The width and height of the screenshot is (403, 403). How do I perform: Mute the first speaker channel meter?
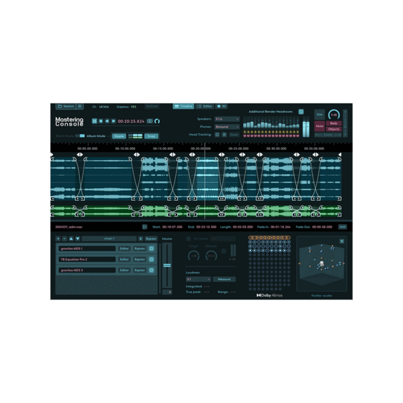(x=244, y=136)
